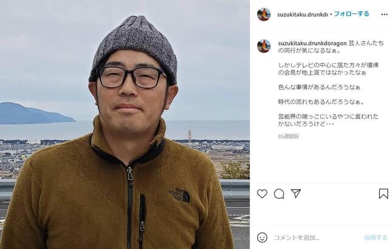Open the emoji picker smiley icon

tap(262, 237)
